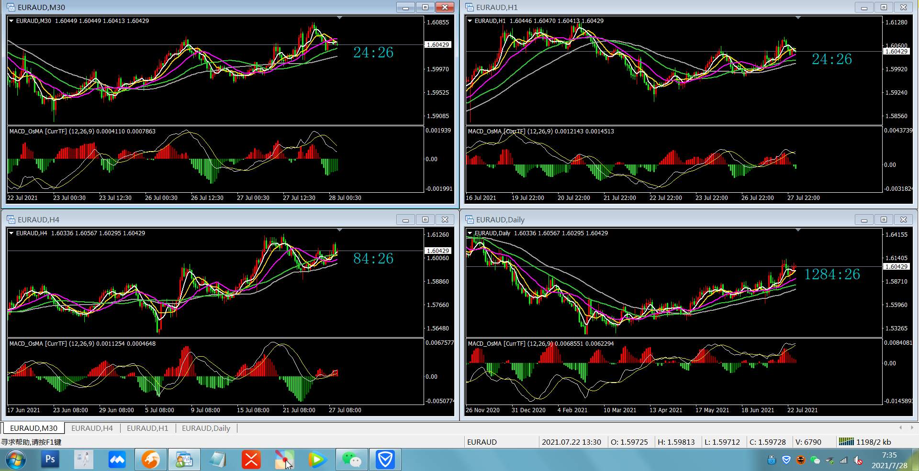
Task: Close the EURAUD,Daily chart window
Action: [903, 219]
